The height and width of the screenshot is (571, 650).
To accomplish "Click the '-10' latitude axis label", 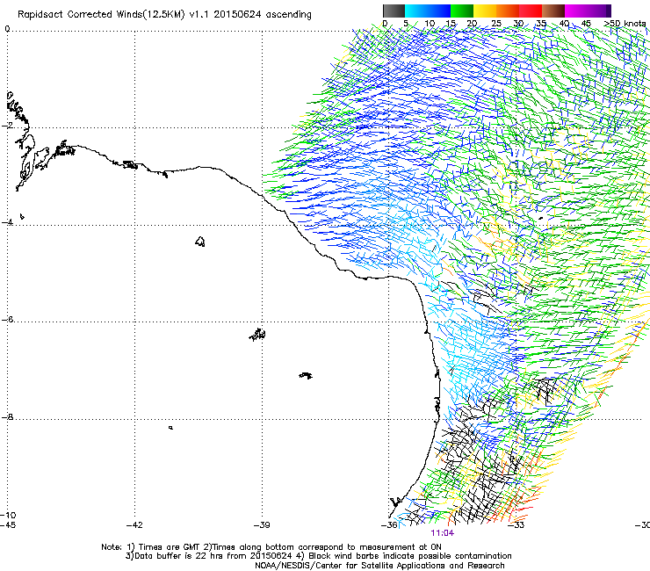I will point(8,515).
